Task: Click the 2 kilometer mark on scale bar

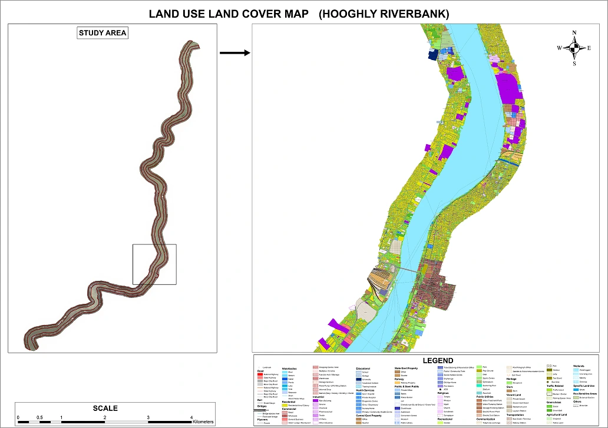Action: (x=105, y=418)
